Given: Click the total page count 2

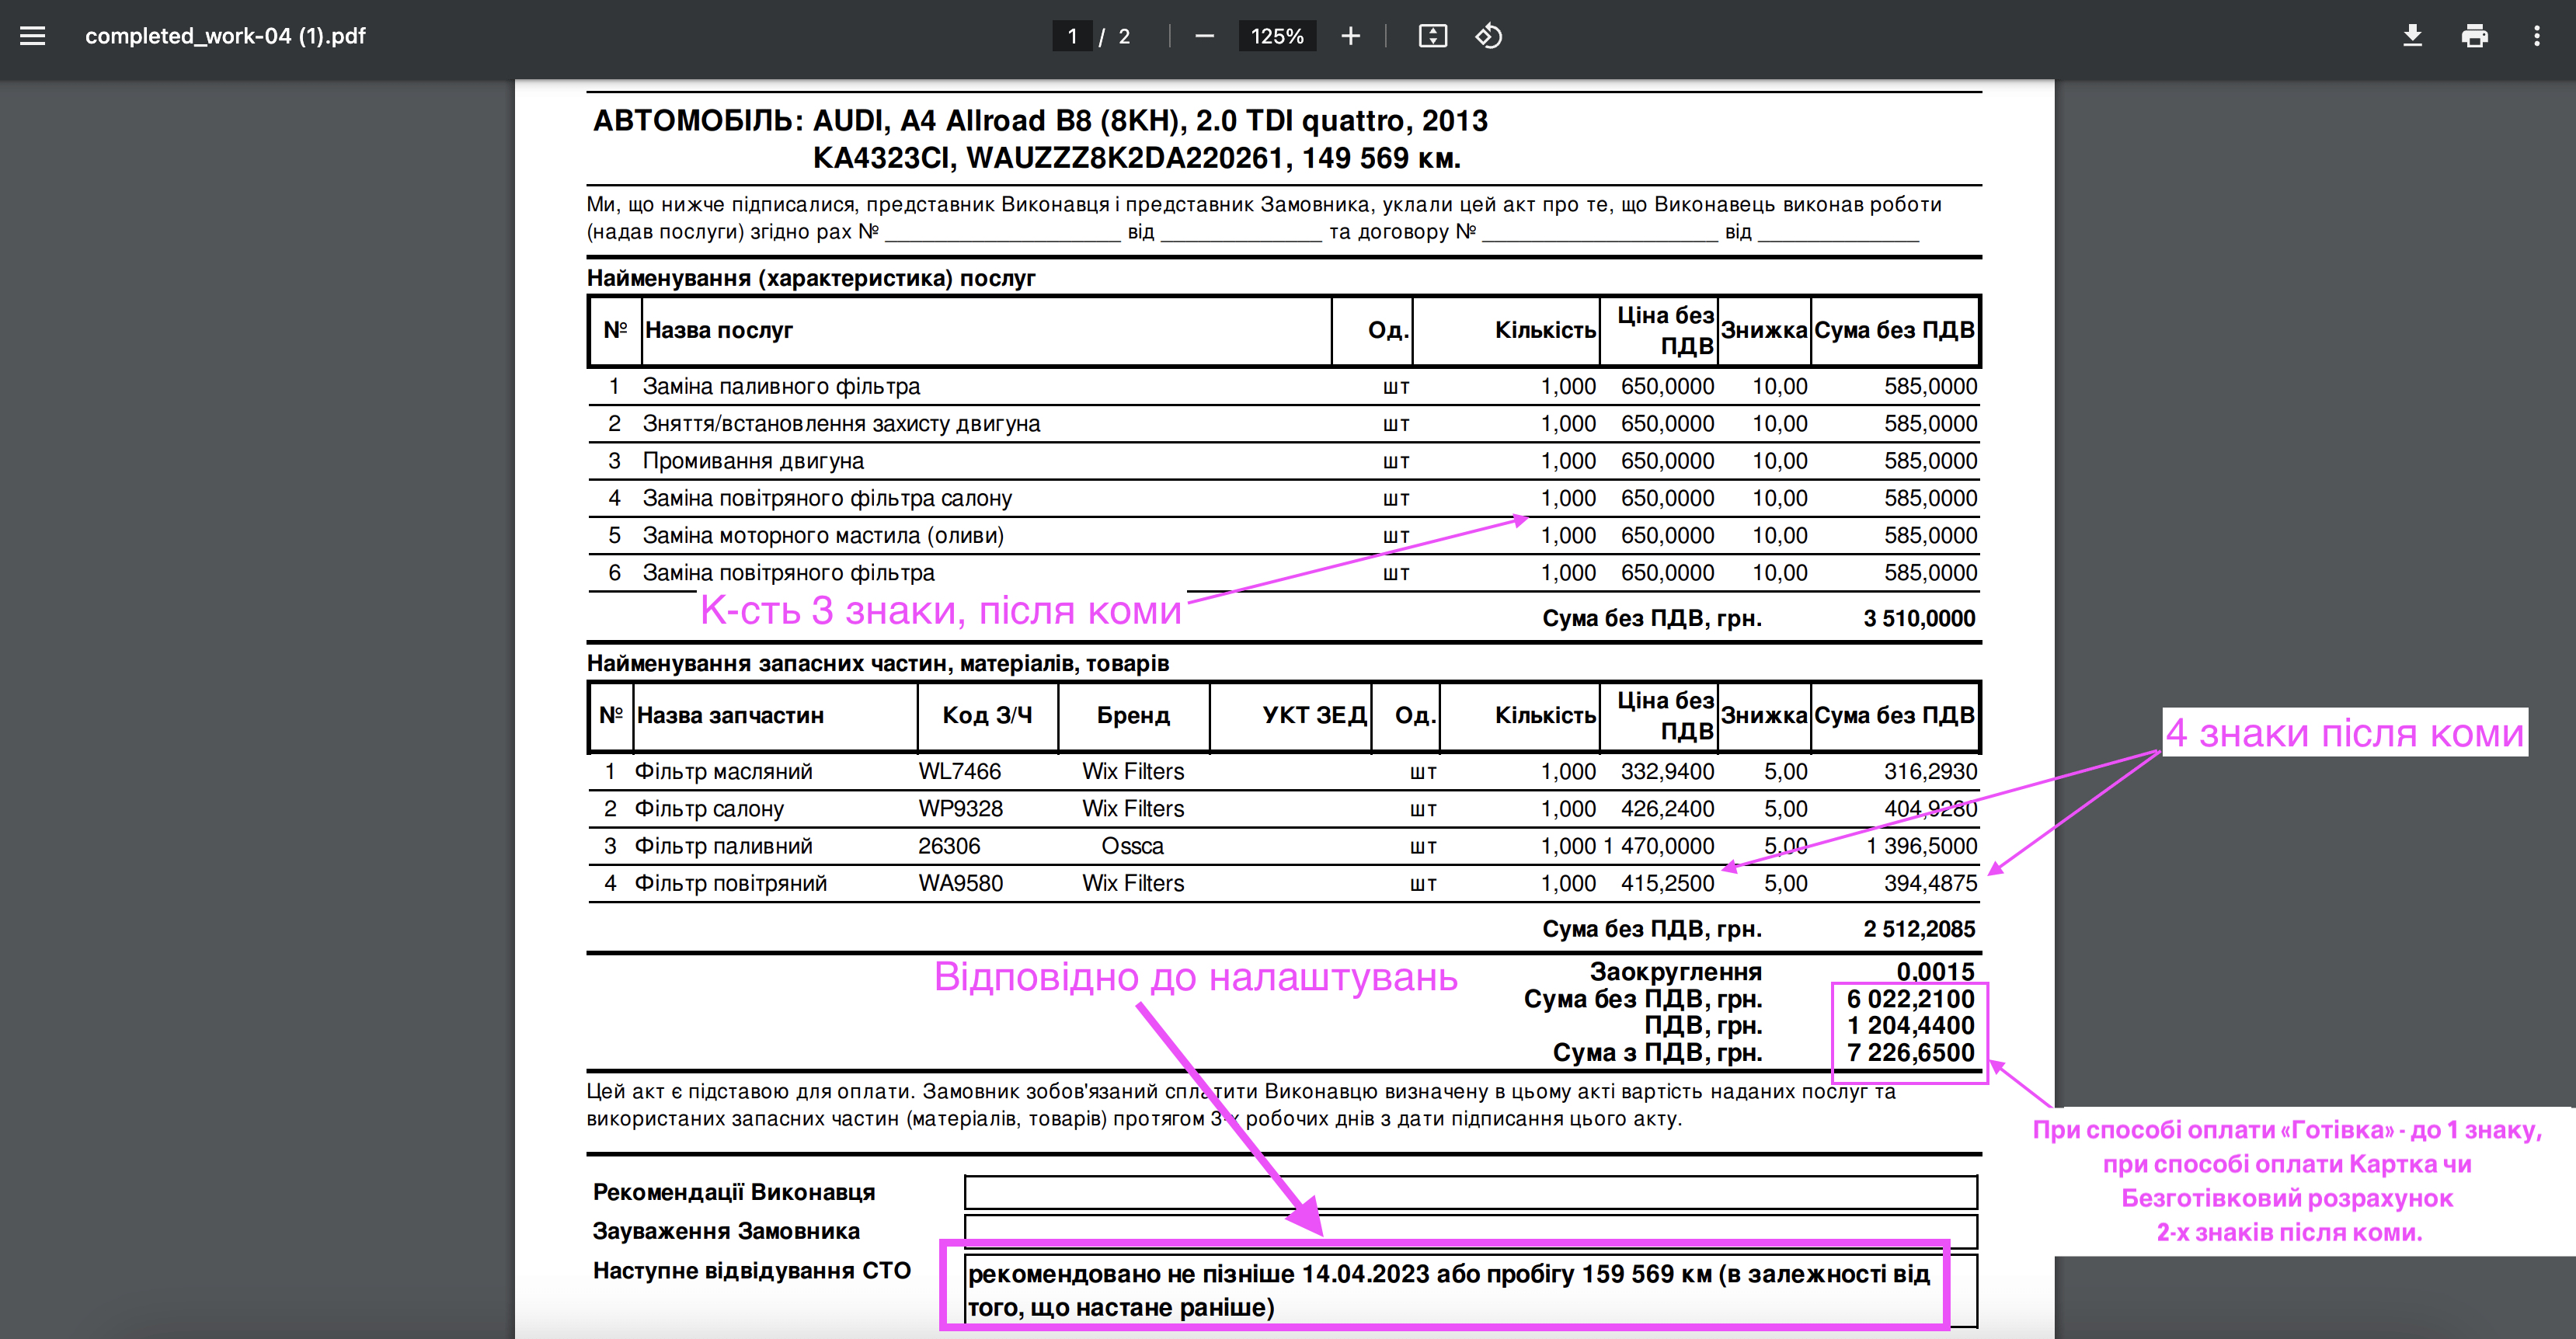Looking at the screenshot, I should pyautogui.click(x=1124, y=36).
